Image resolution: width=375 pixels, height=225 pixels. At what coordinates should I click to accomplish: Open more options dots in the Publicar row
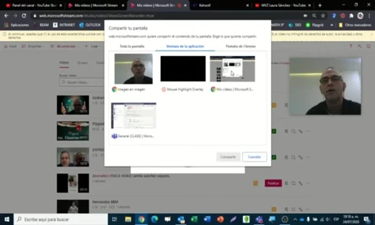point(307,183)
